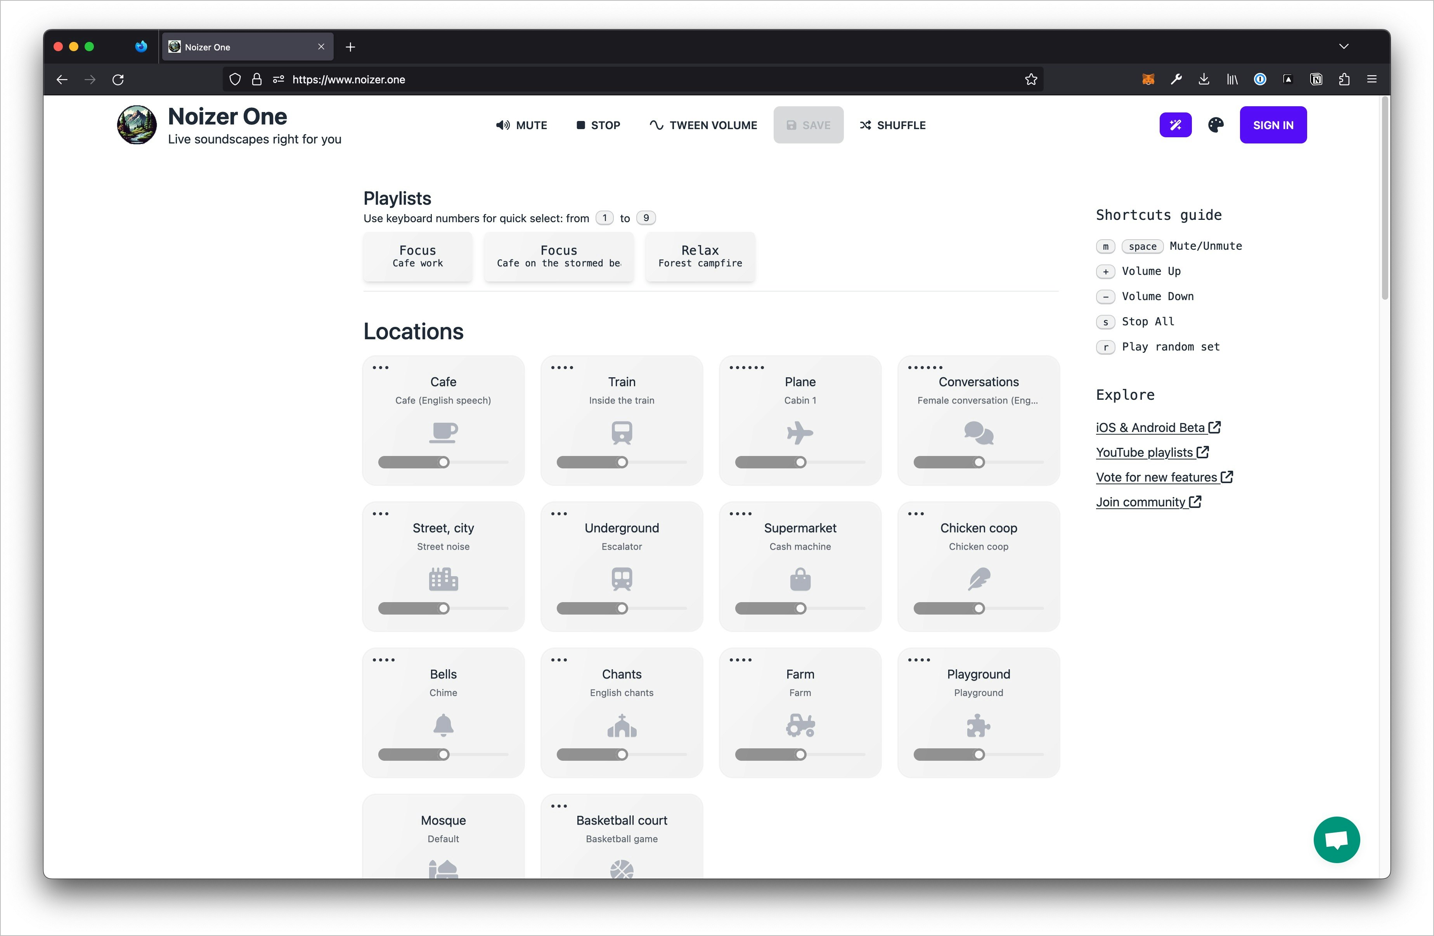Enable Tween Volume mode
Viewport: 1434px width, 936px height.
(703, 125)
